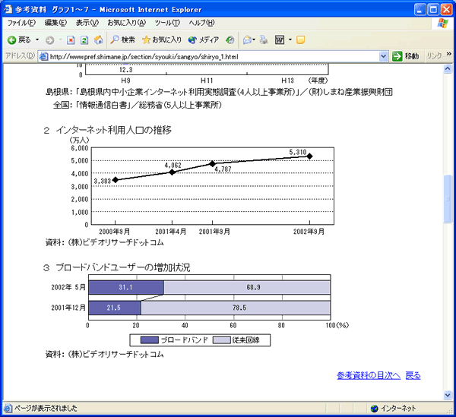
Task: Click the ページが表示されました status text
Action: [x=46, y=409]
